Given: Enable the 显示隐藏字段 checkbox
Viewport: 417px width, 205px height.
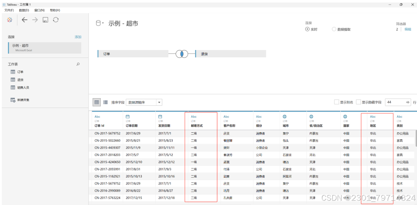Looking at the screenshot, I should pyautogui.click(x=358, y=102).
